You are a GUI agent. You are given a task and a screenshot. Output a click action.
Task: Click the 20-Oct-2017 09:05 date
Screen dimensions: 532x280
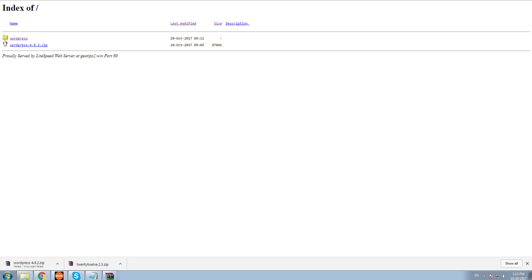(x=187, y=45)
